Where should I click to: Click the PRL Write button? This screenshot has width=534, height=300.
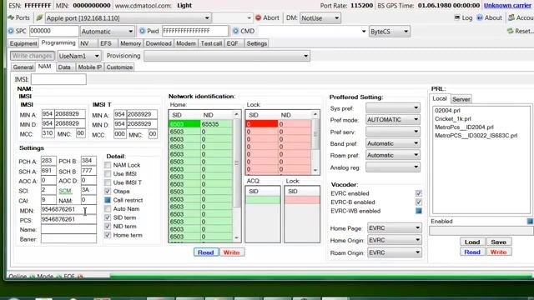coord(499,252)
